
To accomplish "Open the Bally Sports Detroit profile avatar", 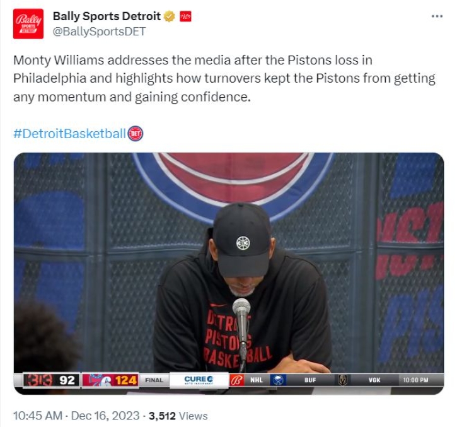I will (x=28, y=23).
